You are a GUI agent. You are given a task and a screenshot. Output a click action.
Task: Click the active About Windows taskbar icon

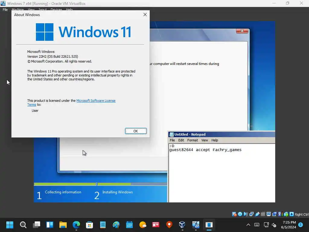pyautogui.click(x=209, y=225)
